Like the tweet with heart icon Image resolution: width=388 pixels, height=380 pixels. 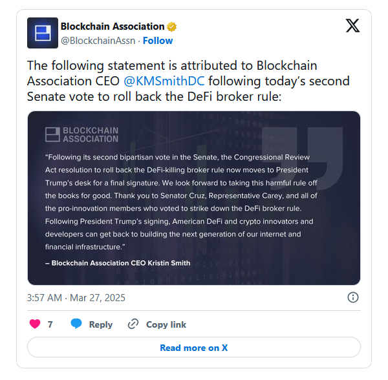pos(35,324)
